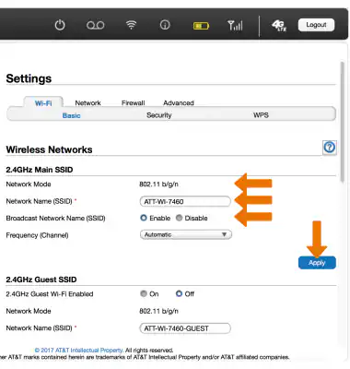Screen dimensions: 350x369
Task: Apply the main SSID settings
Action: (x=317, y=263)
